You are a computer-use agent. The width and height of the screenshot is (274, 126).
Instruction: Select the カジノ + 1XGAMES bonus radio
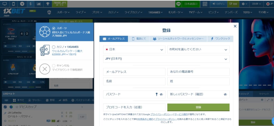pyautogui.click(x=54, y=47)
